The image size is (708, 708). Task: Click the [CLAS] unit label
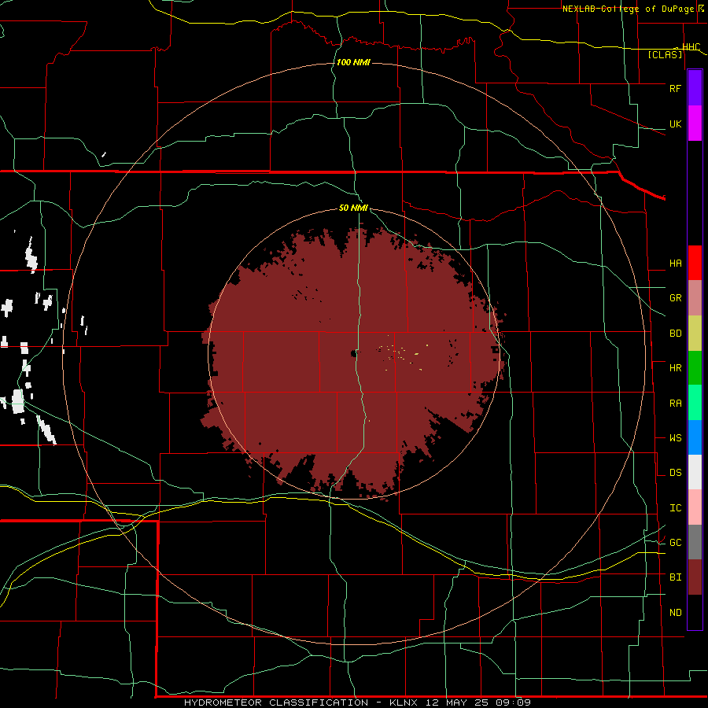click(x=665, y=55)
